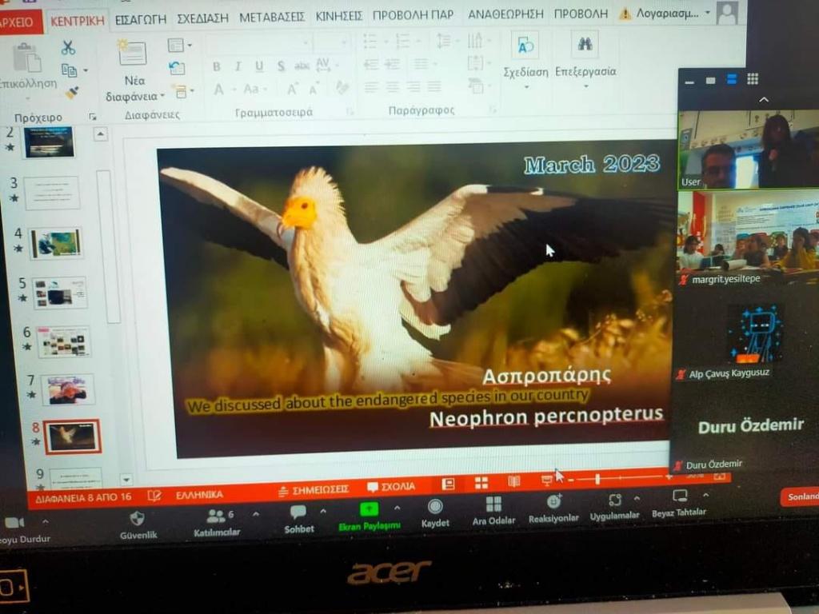Open Ara Odalar breakout rooms
Screen dimensions: 819x614
click(x=493, y=504)
